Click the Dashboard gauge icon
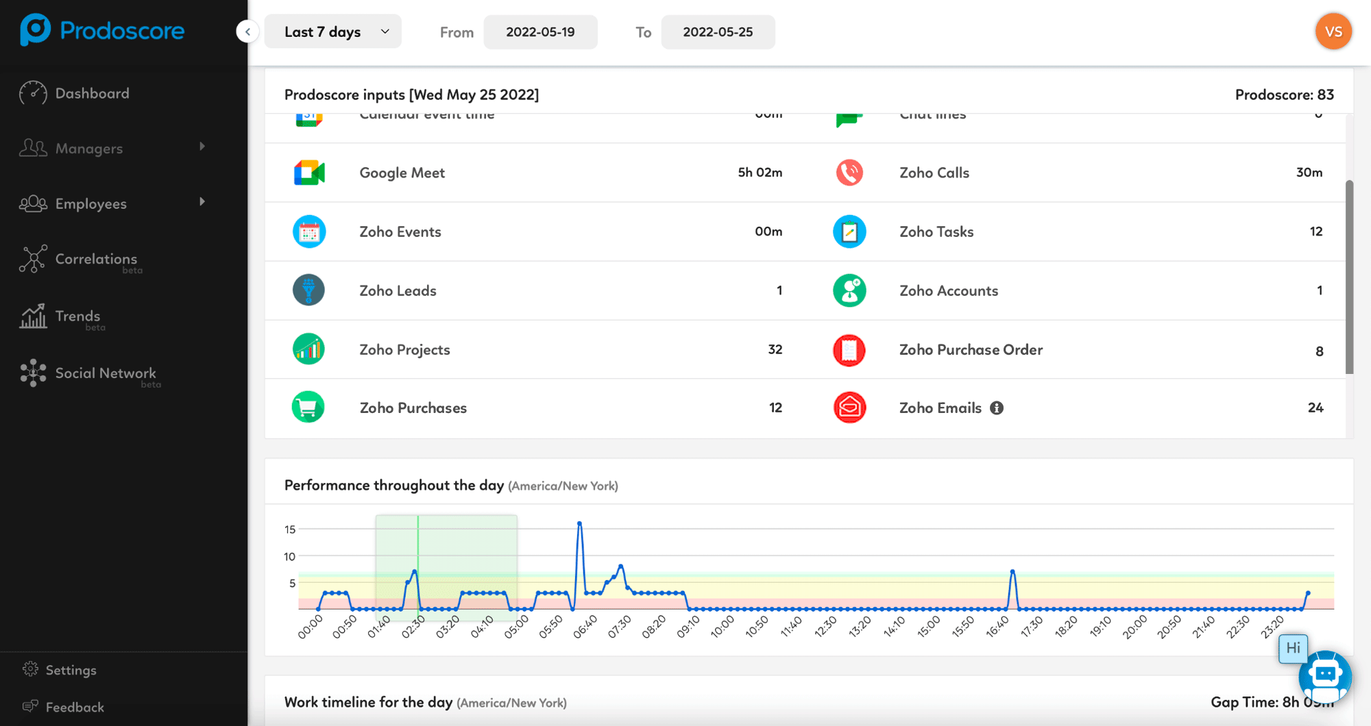The height and width of the screenshot is (726, 1371). [33, 93]
